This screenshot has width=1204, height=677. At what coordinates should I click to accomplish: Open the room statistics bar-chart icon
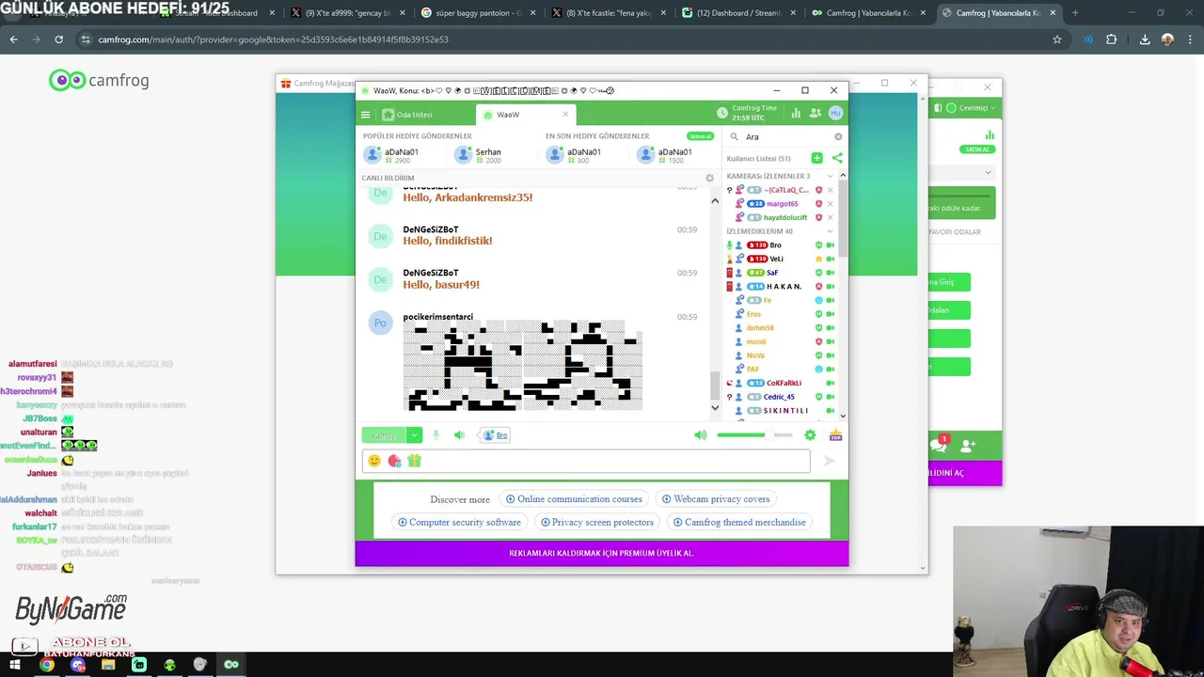796,113
